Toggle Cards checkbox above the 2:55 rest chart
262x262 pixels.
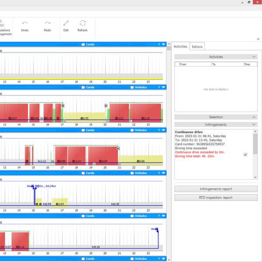click(83, 87)
